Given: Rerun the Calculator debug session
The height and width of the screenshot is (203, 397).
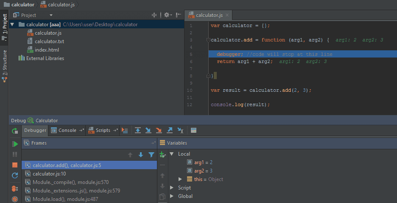Looking at the screenshot, I should (x=15, y=131).
